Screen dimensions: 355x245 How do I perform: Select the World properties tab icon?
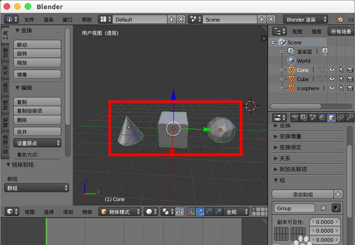[x=322, y=118]
